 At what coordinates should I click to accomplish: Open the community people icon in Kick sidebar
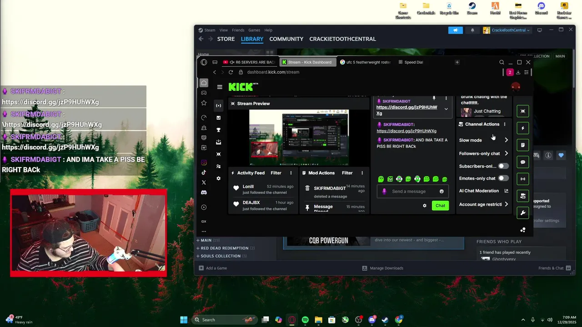219,166
